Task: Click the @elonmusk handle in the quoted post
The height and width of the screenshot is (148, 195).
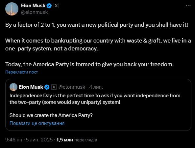Action: 72,87
